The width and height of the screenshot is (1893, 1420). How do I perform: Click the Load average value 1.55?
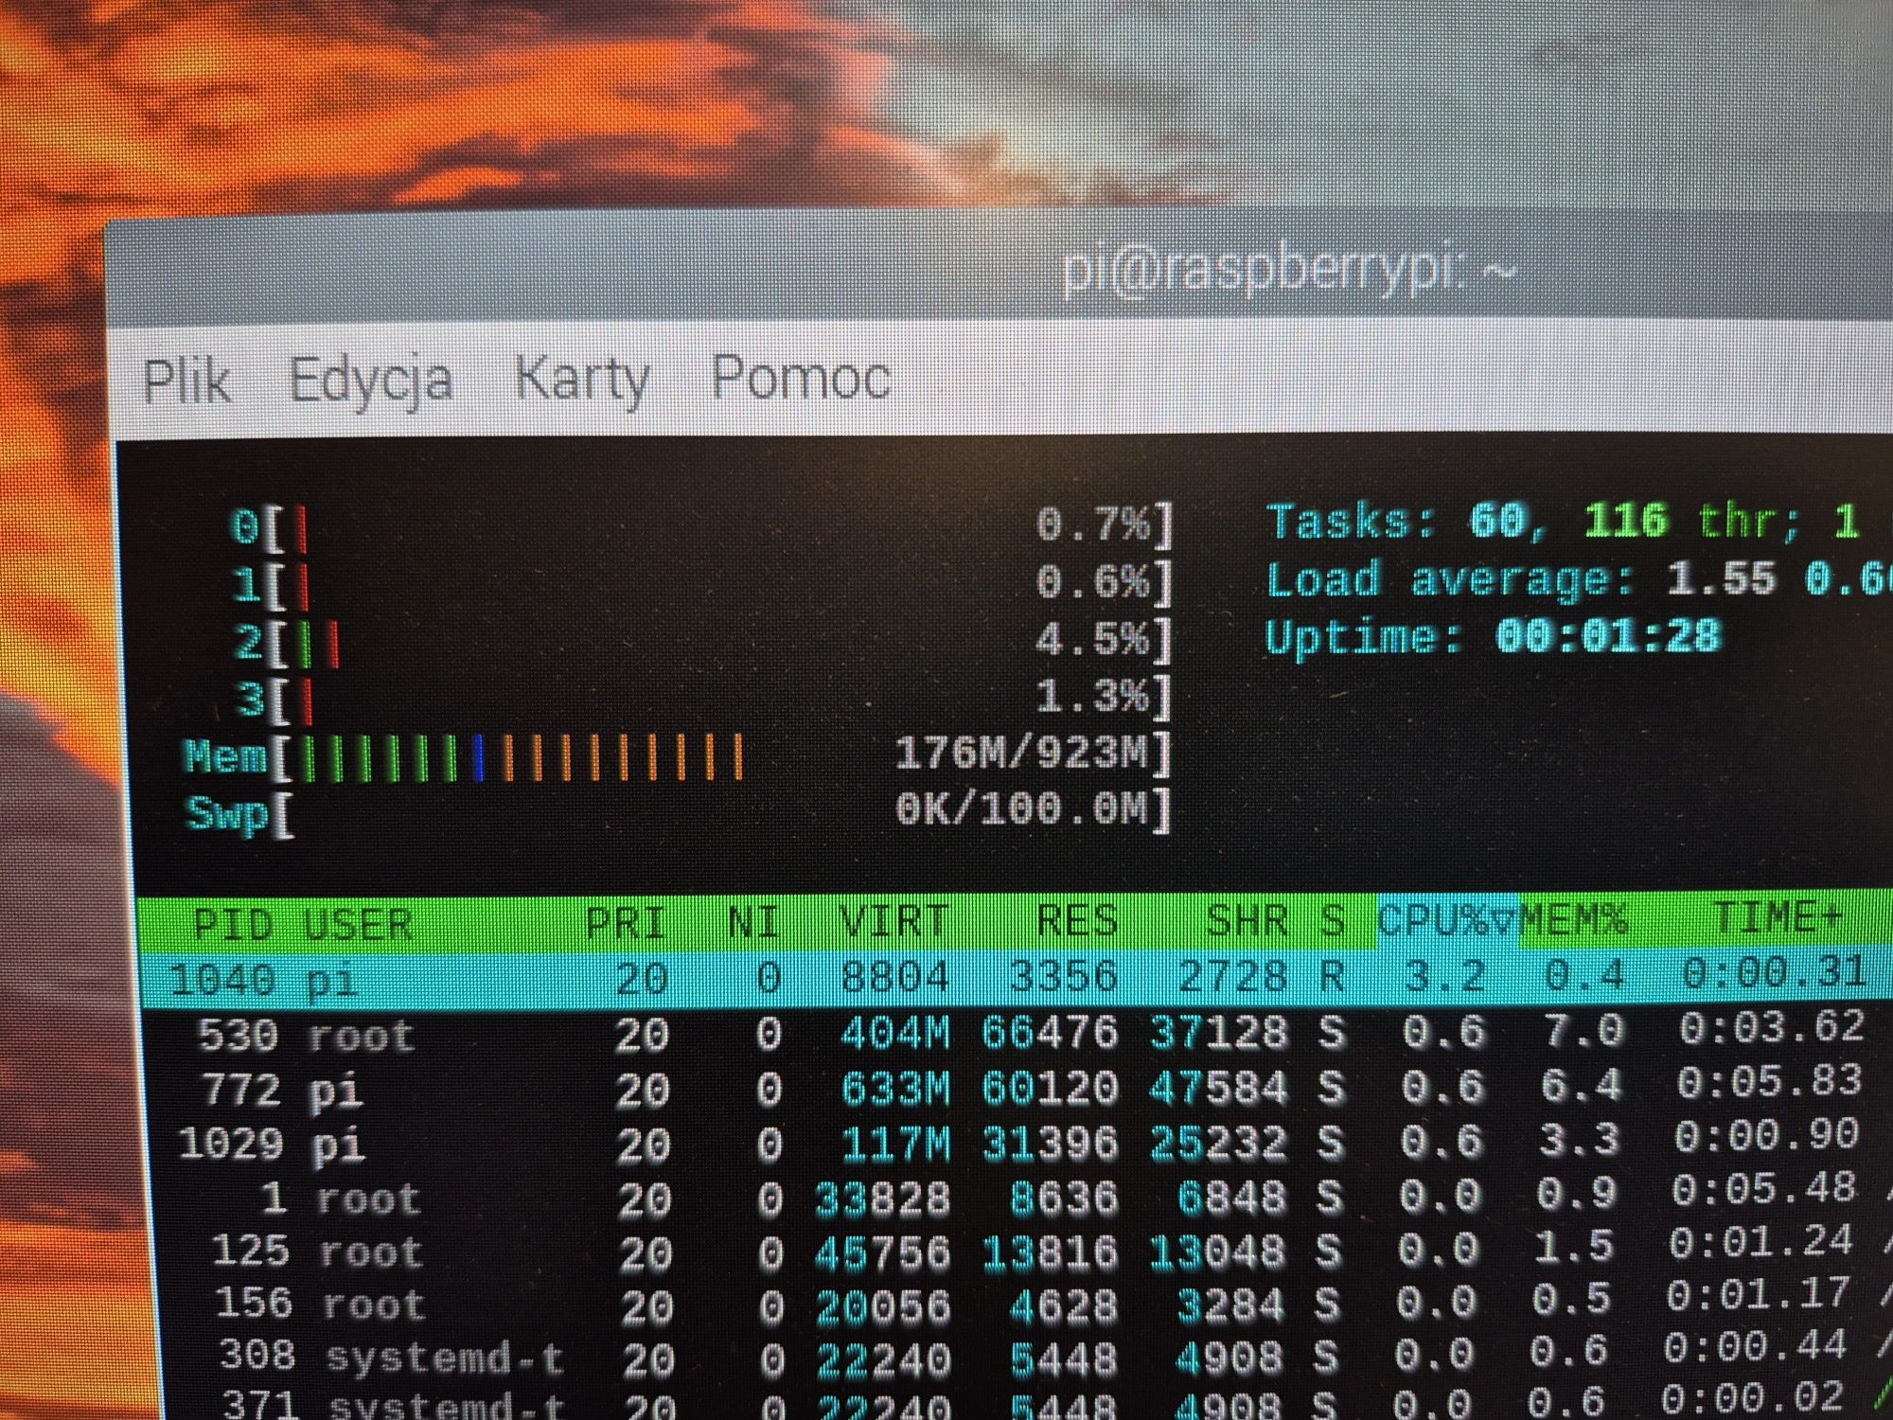pos(1721,578)
